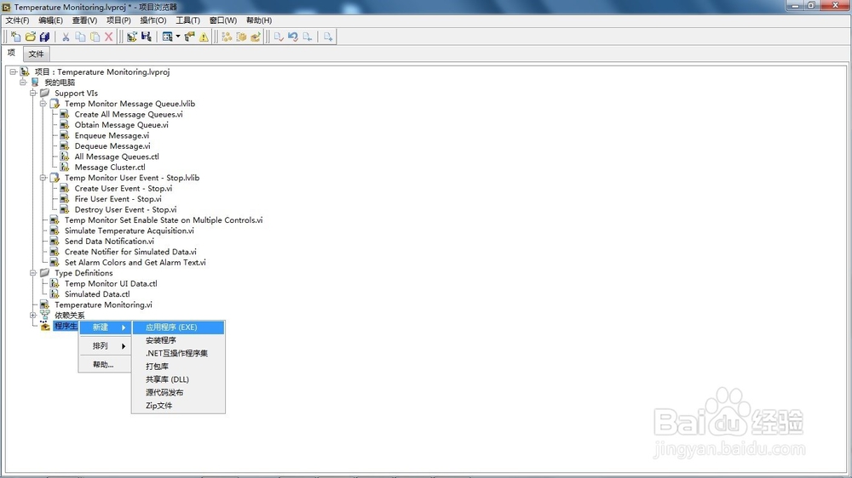This screenshot has height=478, width=852.
Task: Click the Save All floppy disk icon
Action: coord(44,37)
